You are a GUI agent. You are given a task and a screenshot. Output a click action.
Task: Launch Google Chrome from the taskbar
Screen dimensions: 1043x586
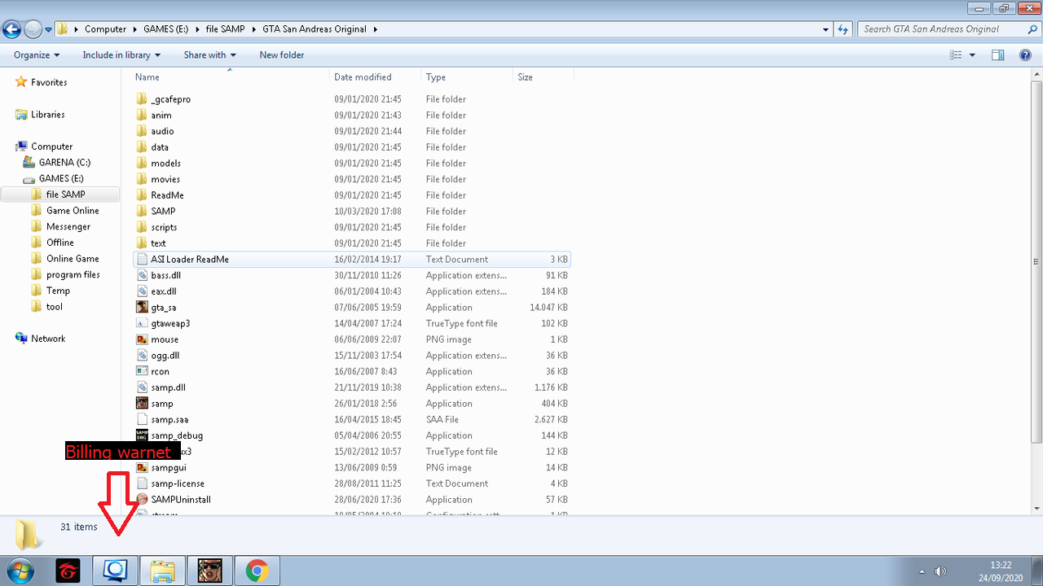257,571
